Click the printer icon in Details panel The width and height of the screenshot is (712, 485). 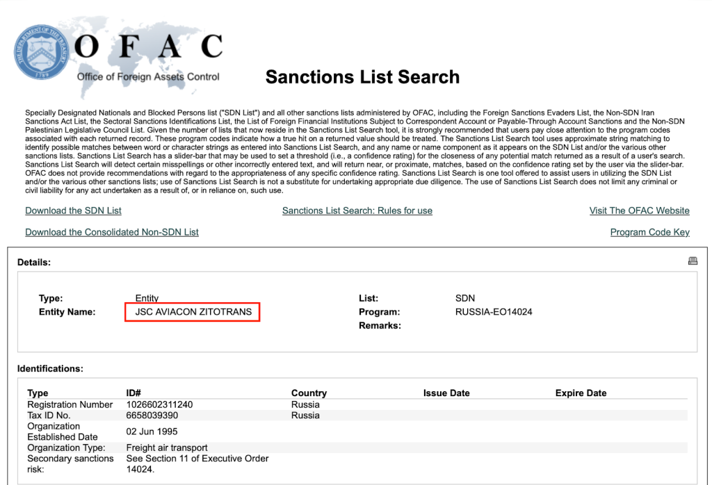(x=693, y=261)
